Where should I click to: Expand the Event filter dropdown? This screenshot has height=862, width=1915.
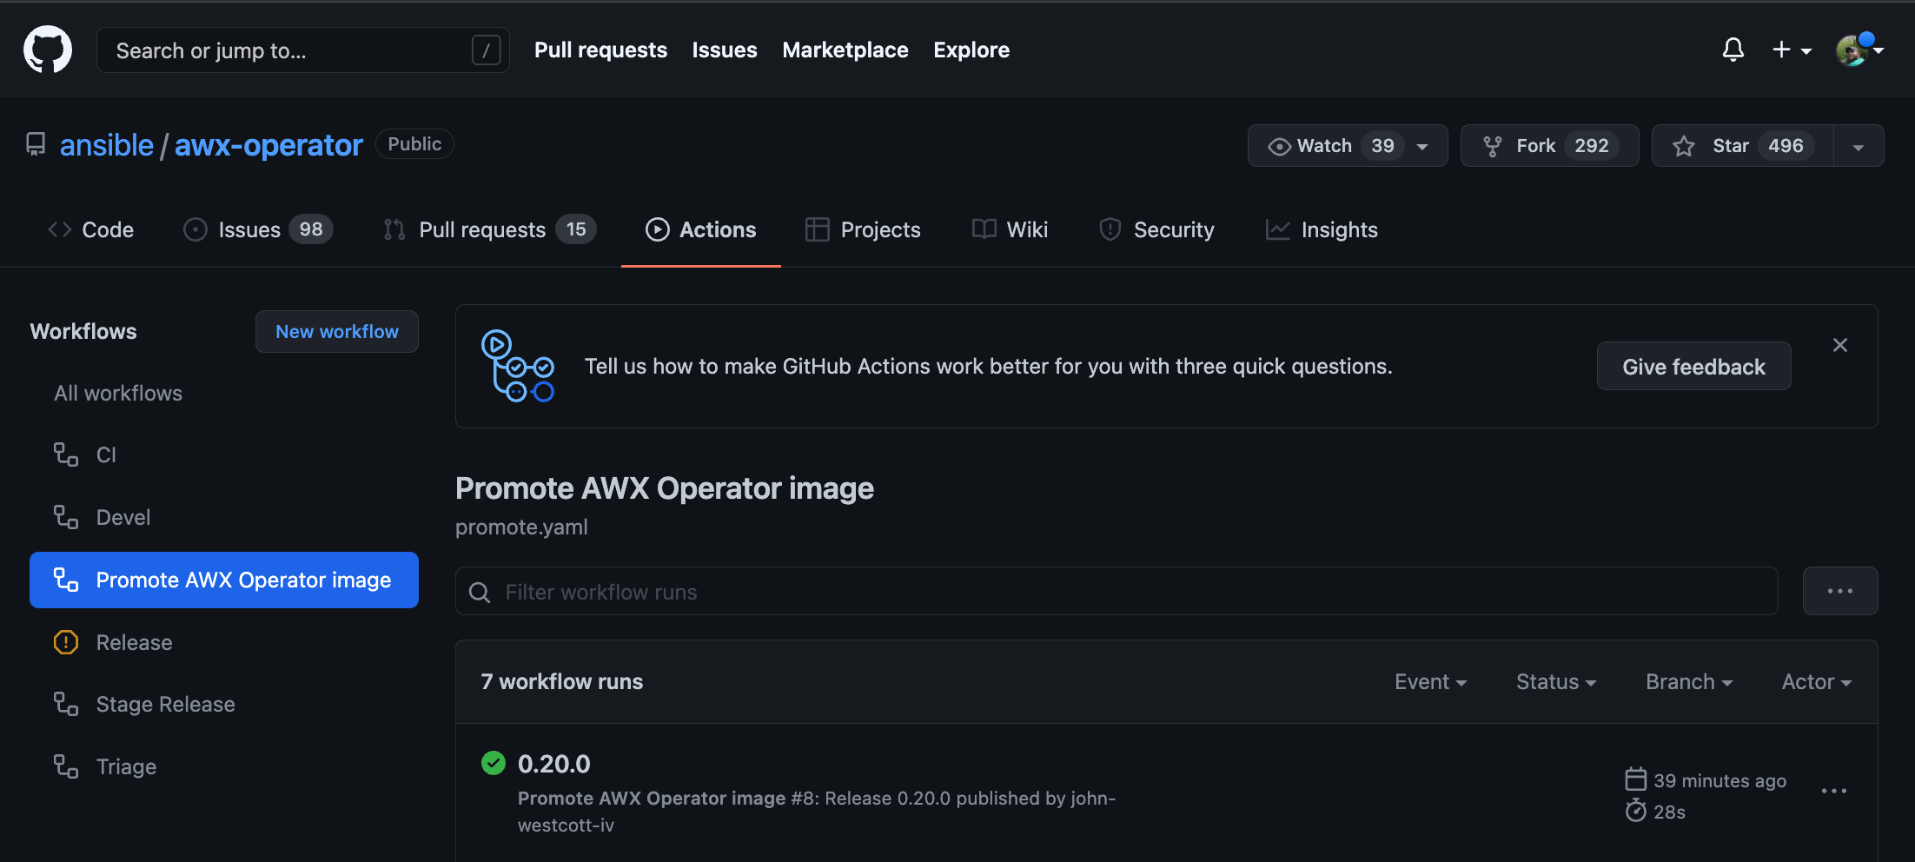pyautogui.click(x=1429, y=681)
